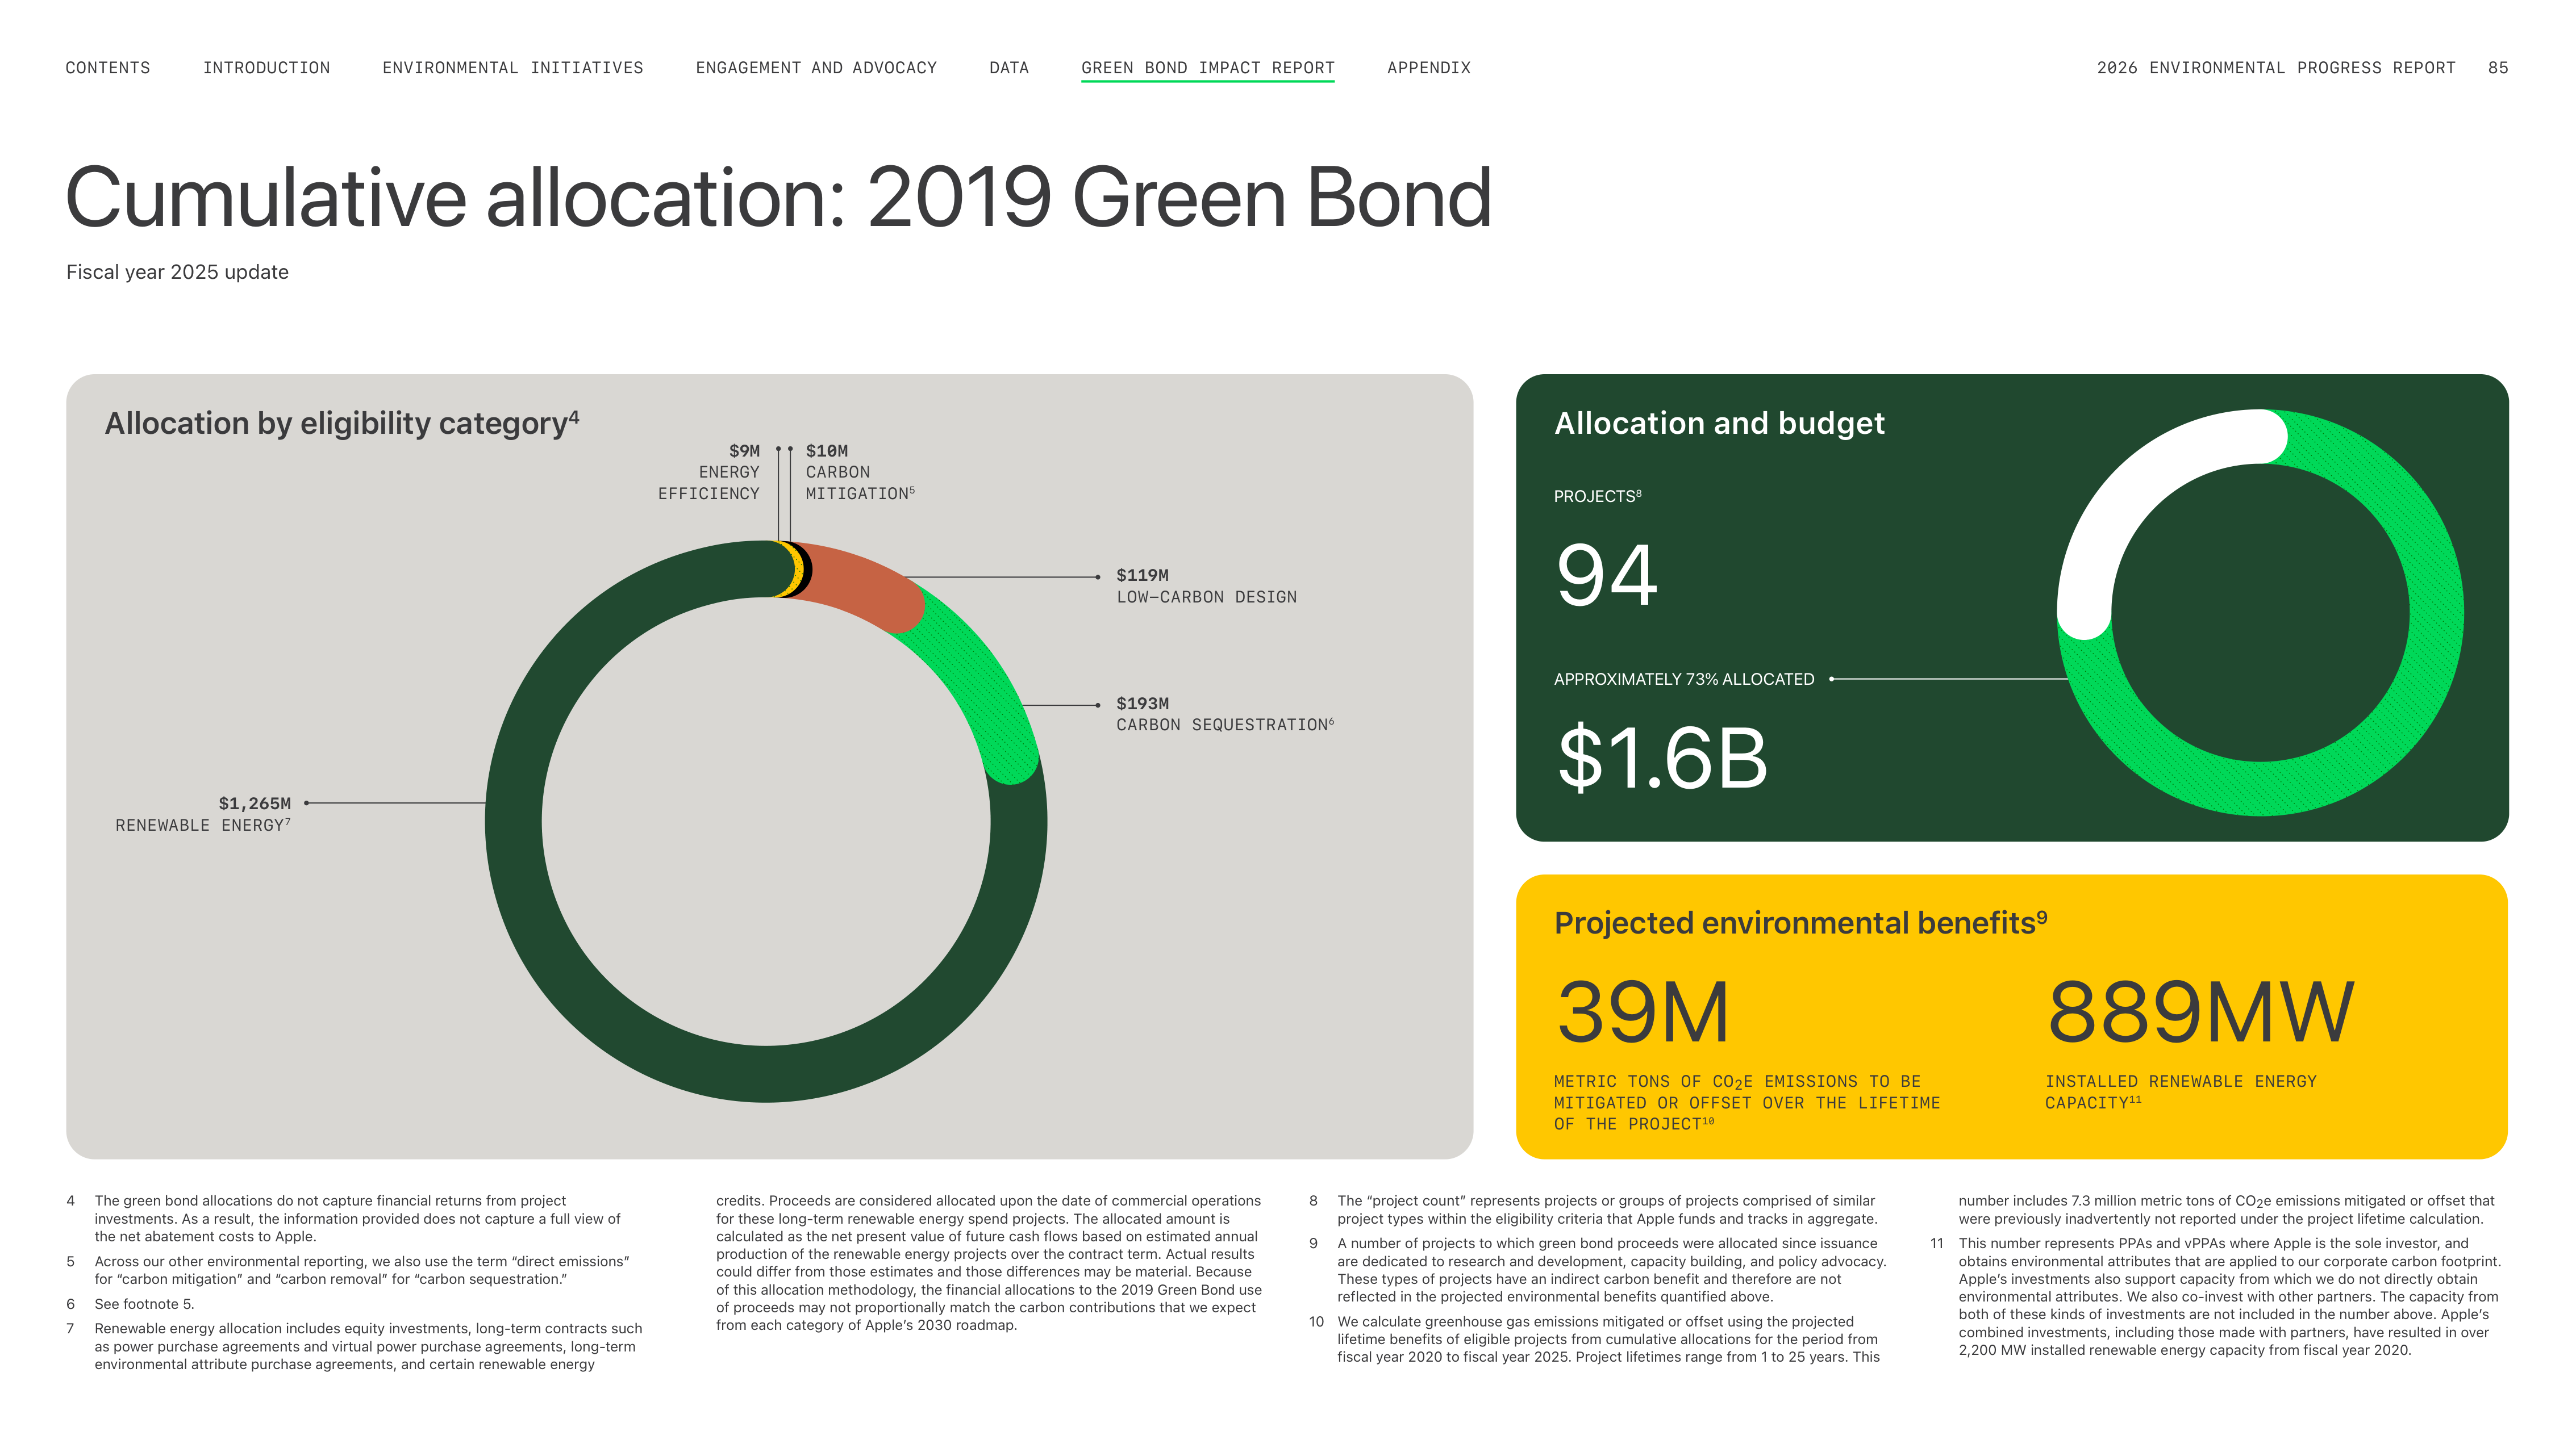Click the Installed Renewable Energy Capacity caption

2181,1092
